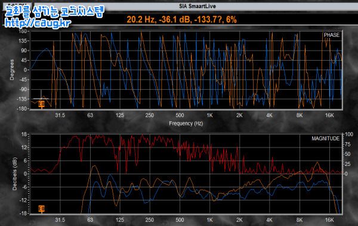Click the 16K frequency label under PHASE plot
The image size is (358, 226).
(x=329, y=115)
